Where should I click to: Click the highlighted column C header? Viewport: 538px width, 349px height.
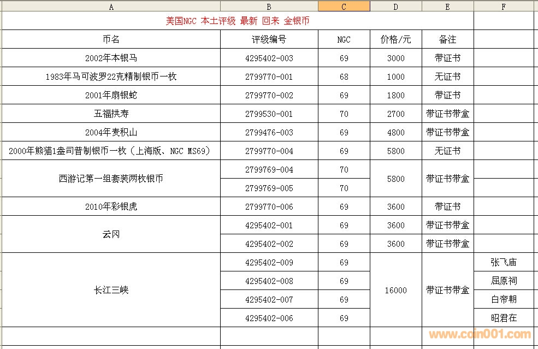344,7
